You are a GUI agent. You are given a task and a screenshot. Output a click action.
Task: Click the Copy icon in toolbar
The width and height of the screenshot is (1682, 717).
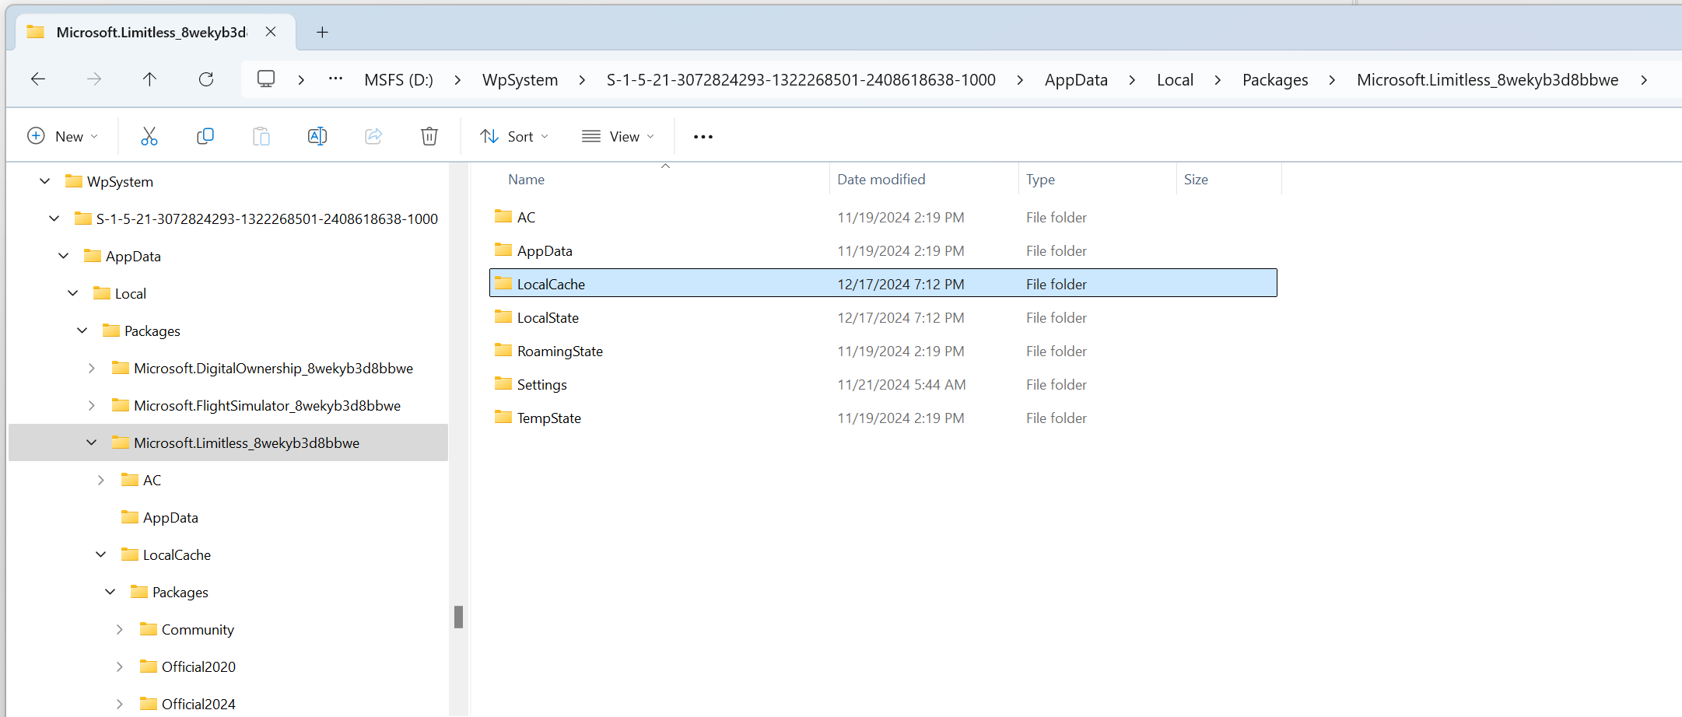click(x=205, y=137)
